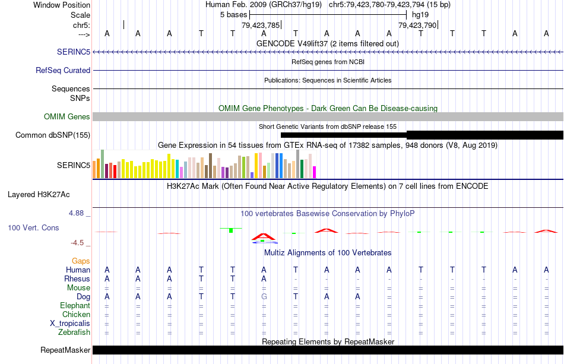Click the hg19 label beside the scale bar

click(420, 15)
